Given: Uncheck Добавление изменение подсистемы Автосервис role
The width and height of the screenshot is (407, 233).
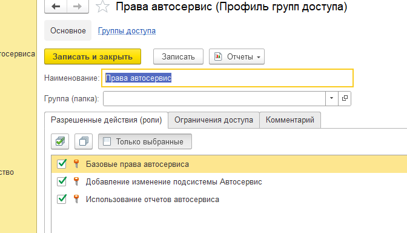Looking at the screenshot, I should (62, 181).
